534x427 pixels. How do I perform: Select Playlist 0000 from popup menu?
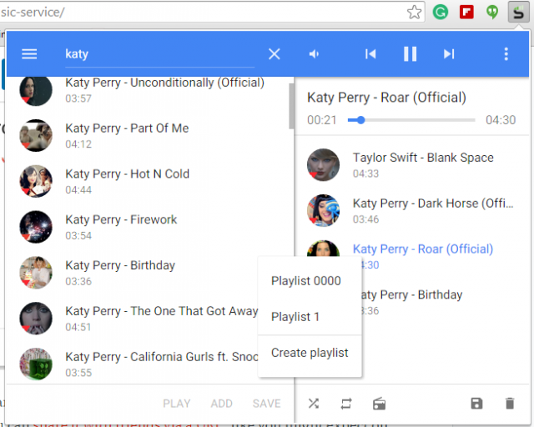click(306, 281)
